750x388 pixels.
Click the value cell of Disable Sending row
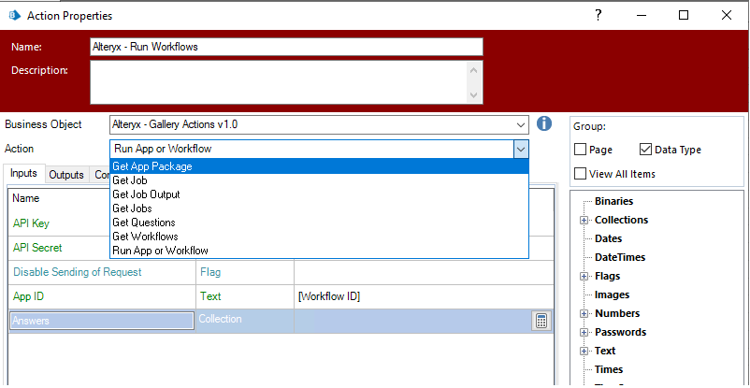(x=424, y=272)
